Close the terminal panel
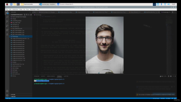 tap(175, 76)
